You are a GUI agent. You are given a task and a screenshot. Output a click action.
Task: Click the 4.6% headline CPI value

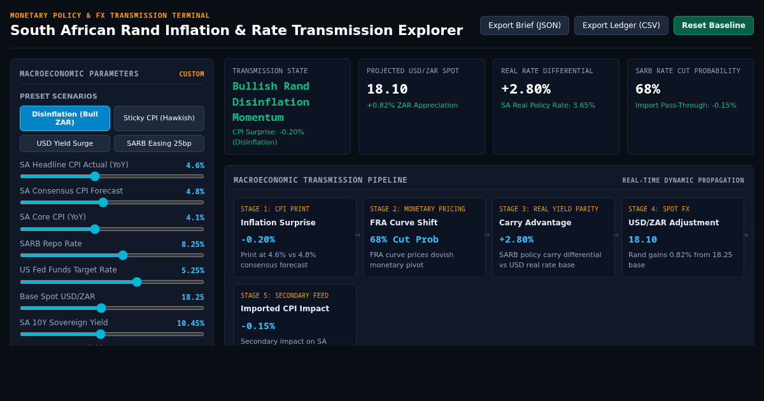pos(195,165)
